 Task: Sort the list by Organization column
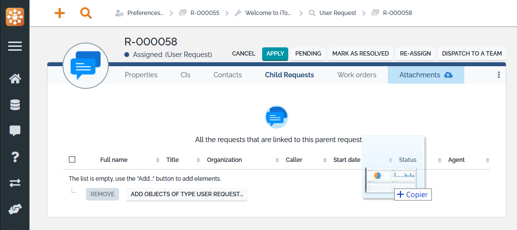[x=224, y=160]
